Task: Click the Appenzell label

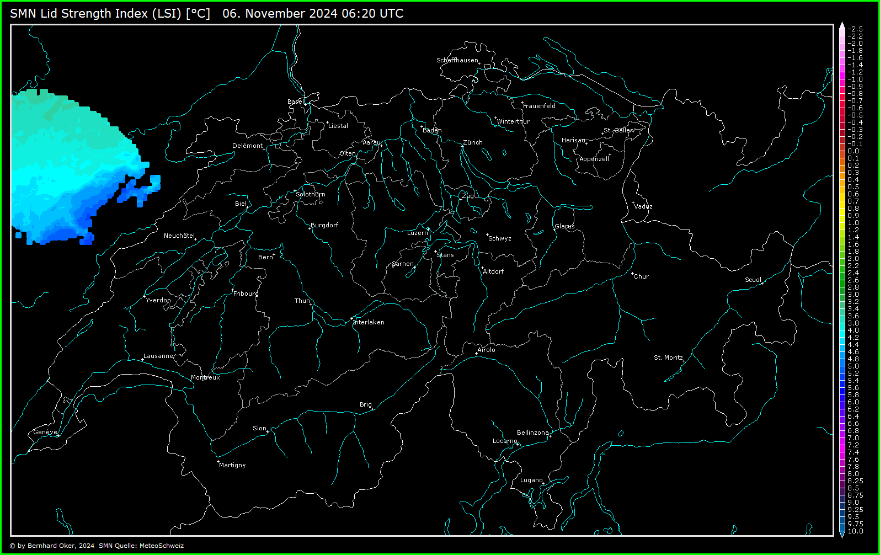Action: tap(594, 159)
